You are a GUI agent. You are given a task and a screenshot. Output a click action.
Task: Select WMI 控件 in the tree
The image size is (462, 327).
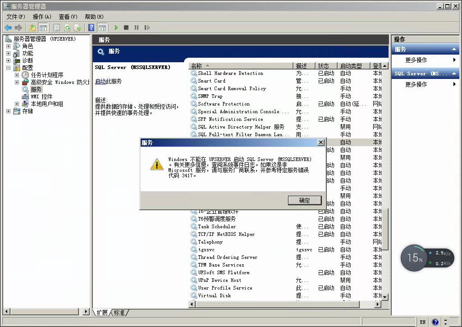point(41,97)
